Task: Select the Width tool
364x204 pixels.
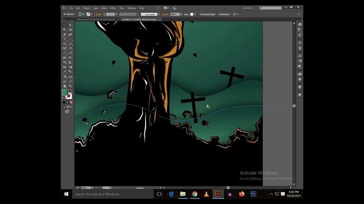Action: (x=64, y=57)
